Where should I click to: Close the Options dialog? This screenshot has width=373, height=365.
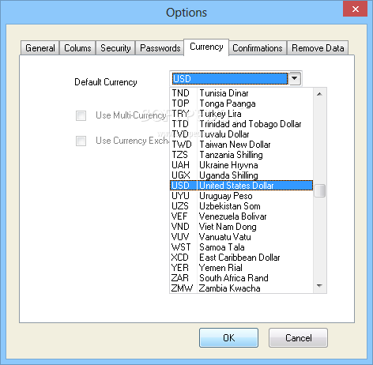356,9
